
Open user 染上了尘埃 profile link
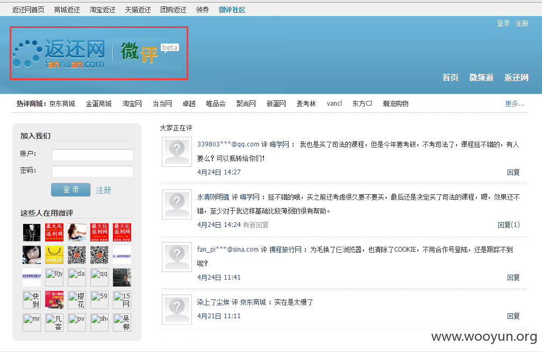(x=213, y=302)
